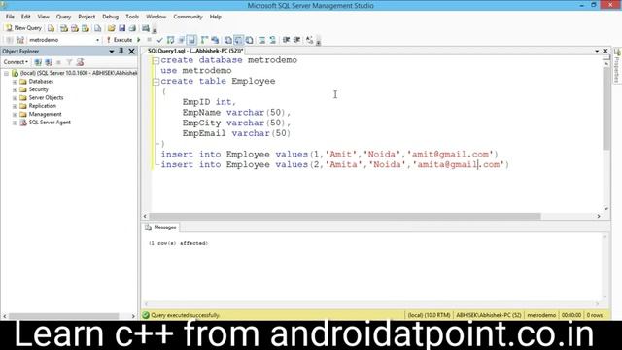Switch to the SQLQuery1.sql tab
The width and height of the screenshot is (622, 350).
coord(195,51)
